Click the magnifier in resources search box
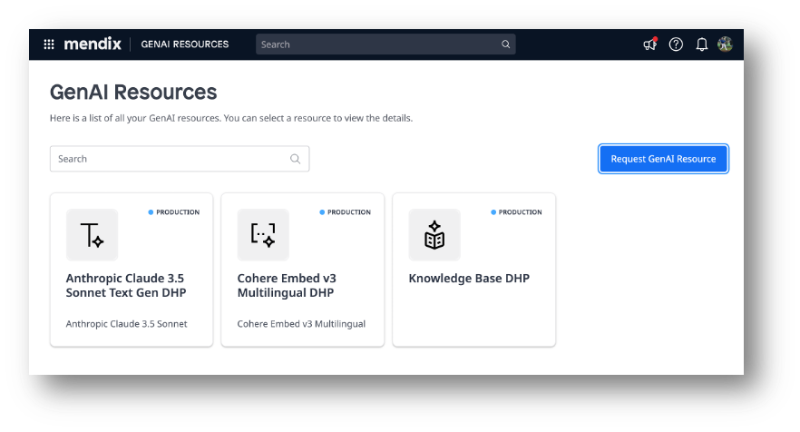This screenshot has height=432, width=800. tap(295, 159)
